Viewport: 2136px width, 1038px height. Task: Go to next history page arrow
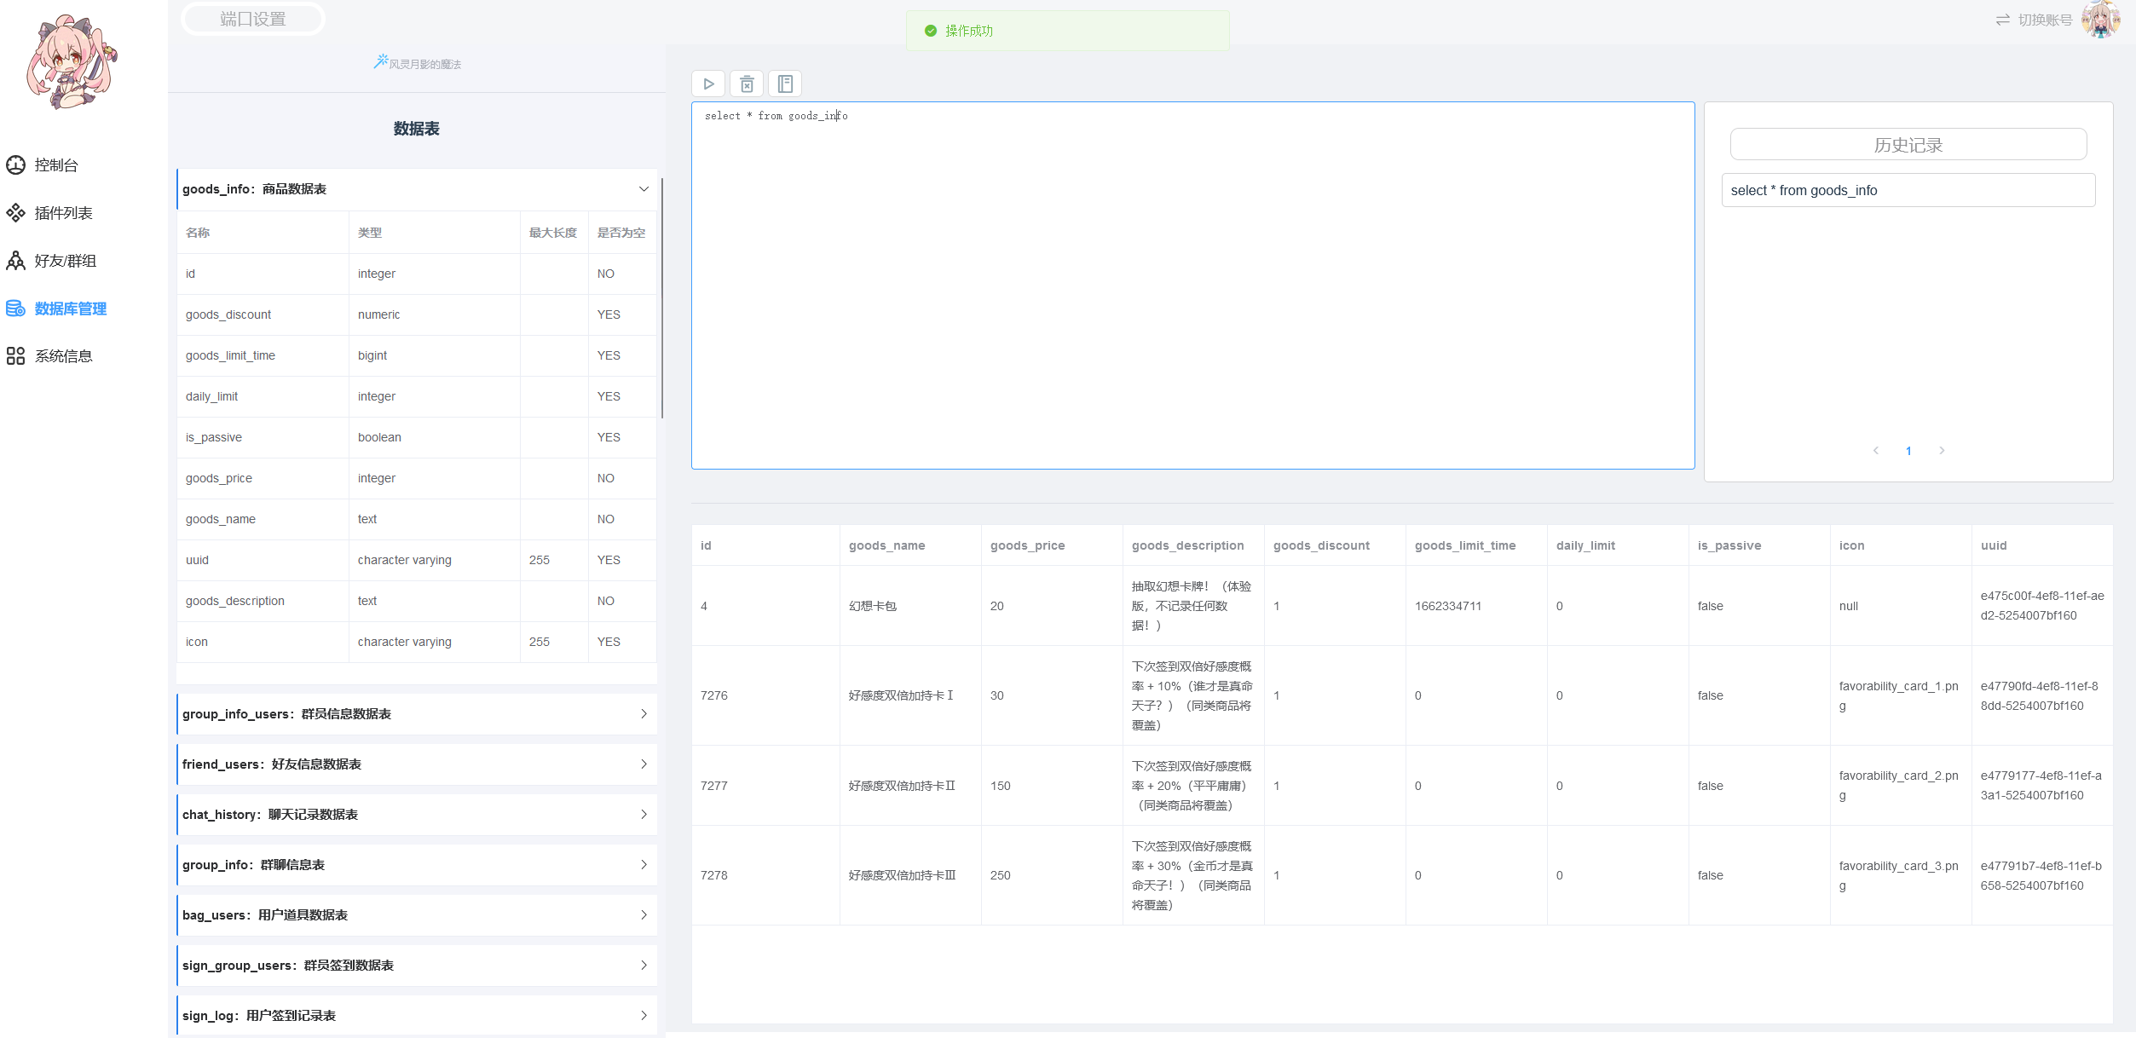point(1942,451)
